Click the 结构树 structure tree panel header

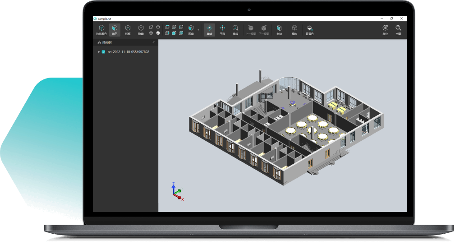pyautogui.click(x=107, y=42)
